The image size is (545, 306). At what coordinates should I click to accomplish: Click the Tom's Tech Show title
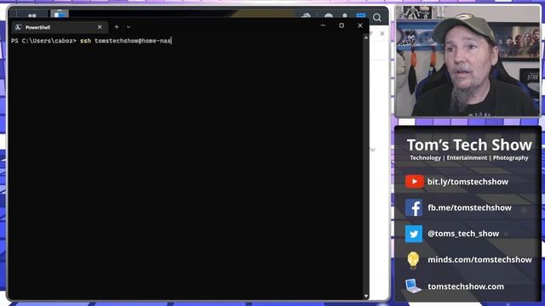pyautogui.click(x=469, y=145)
